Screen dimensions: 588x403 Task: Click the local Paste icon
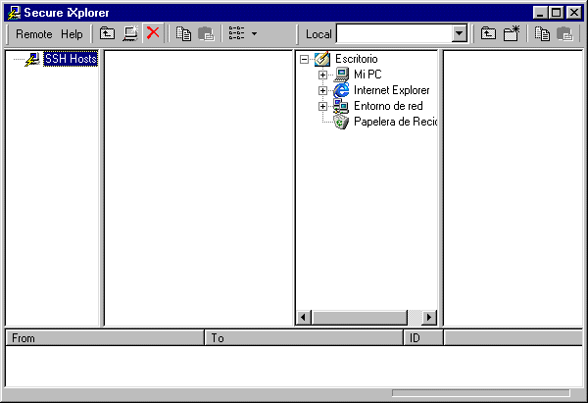(x=564, y=33)
